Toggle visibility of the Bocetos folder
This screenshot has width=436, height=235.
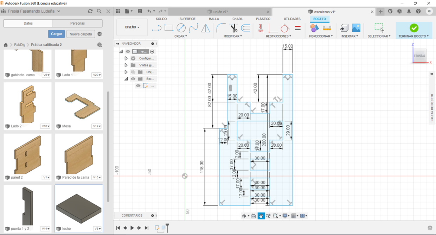133,79
